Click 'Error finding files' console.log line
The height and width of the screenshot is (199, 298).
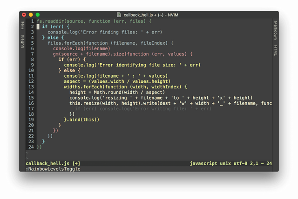105,32
